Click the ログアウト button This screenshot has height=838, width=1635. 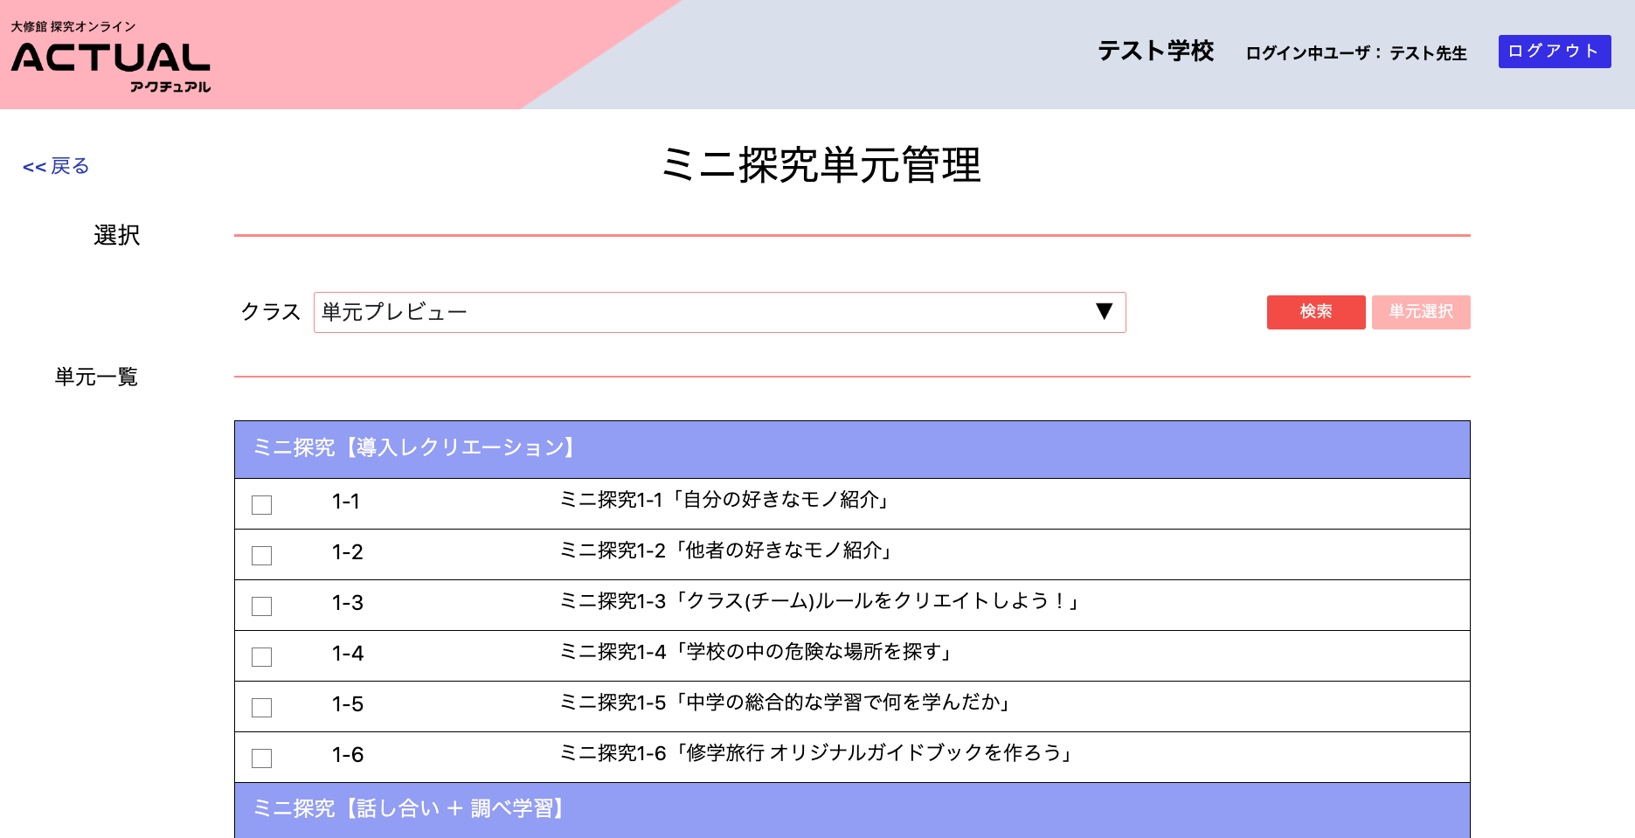pyautogui.click(x=1554, y=52)
